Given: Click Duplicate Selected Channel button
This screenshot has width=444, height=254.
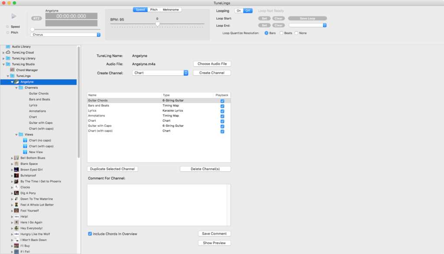Looking at the screenshot, I should click(112, 169).
